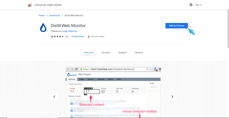Go to Home in the breadcrumb

point(42,16)
